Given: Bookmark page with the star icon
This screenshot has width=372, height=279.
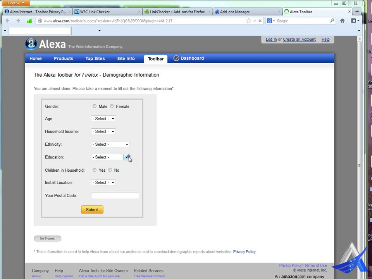Looking at the screenshot, I should coord(249,21).
